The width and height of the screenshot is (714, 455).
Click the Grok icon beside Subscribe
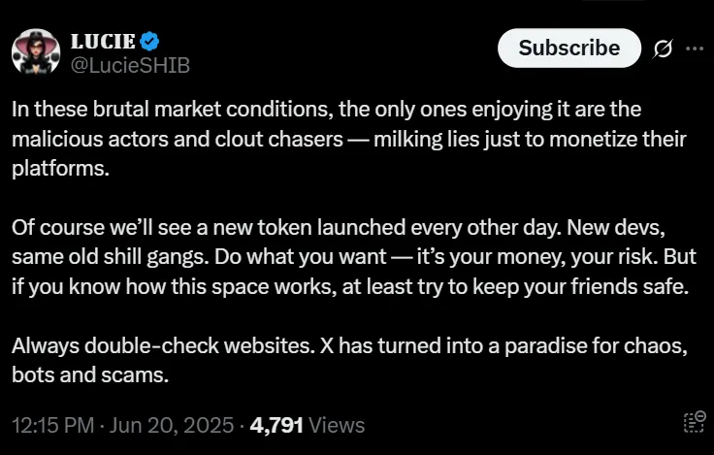pyautogui.click(x=665, y=49)
